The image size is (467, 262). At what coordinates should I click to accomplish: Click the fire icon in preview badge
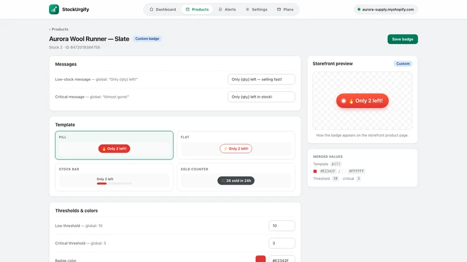[351, 101]
